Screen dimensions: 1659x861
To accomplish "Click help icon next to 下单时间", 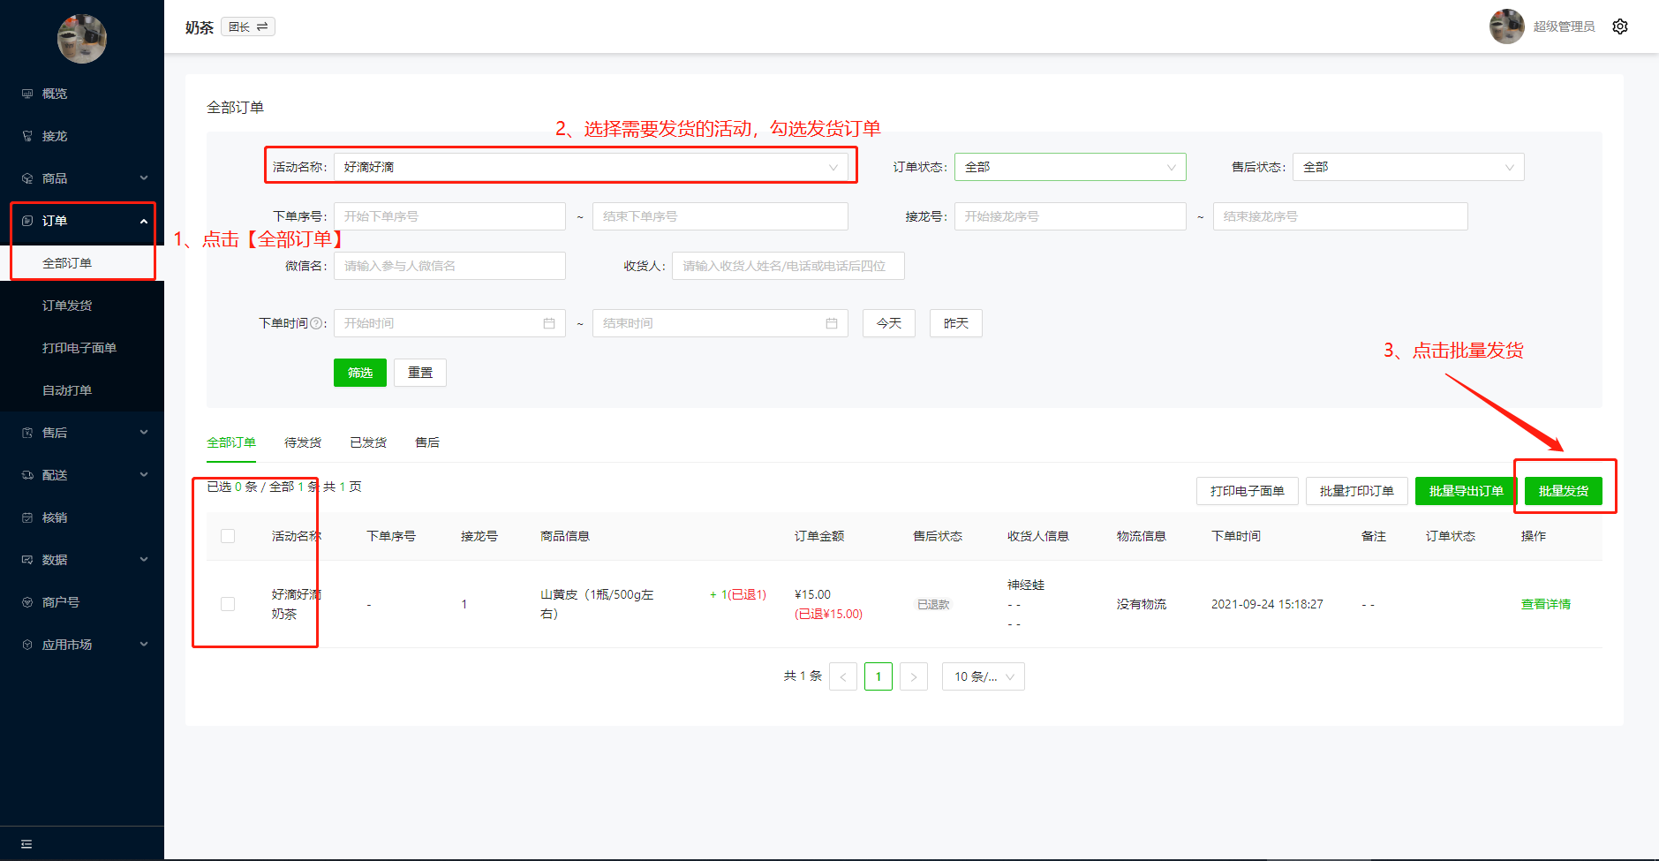I will point(316,323).
